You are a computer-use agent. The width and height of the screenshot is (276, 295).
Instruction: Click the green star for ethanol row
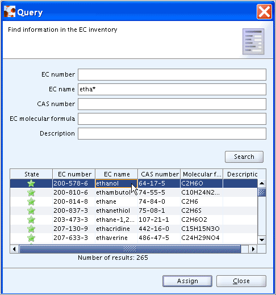pyautogui.click(x=31, y=183)
